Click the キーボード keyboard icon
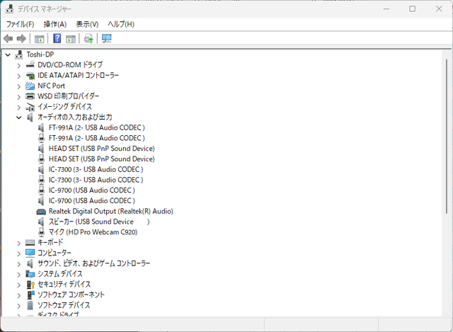The height and width of the screenshot is (332, 453). 30,242
